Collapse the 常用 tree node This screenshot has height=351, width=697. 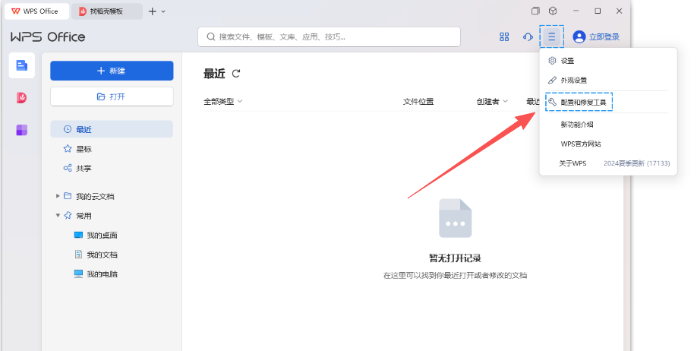pos(58,215)
